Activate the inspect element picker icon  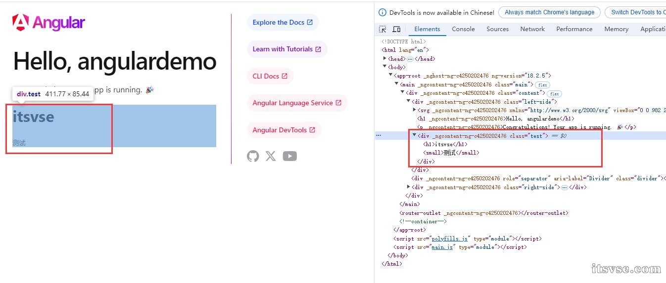tap(382, 29)
